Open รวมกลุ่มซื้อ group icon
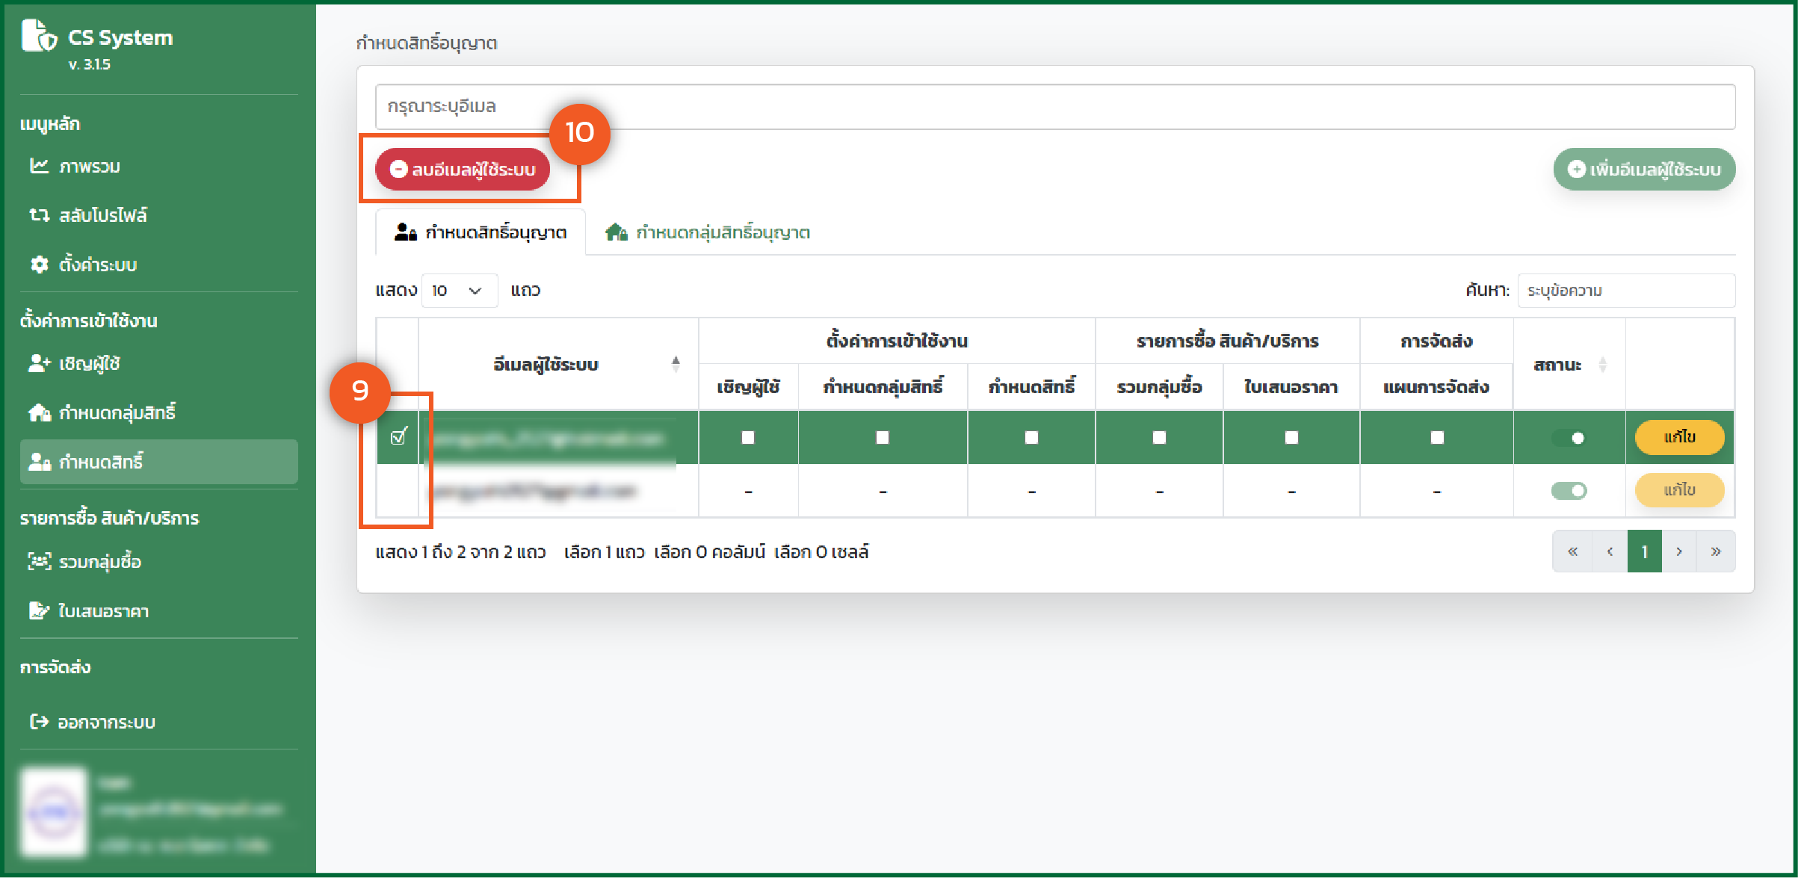This screenshot has width=1798, height=878. (39, 561)
